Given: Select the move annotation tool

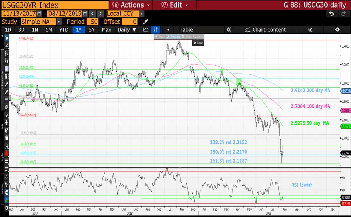Looking at the screenshot, I should [7, 123].
